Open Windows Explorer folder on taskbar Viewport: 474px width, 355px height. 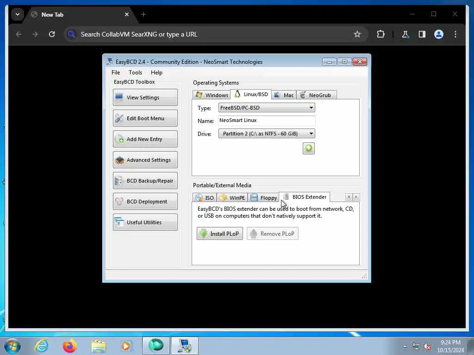[99, 347]
